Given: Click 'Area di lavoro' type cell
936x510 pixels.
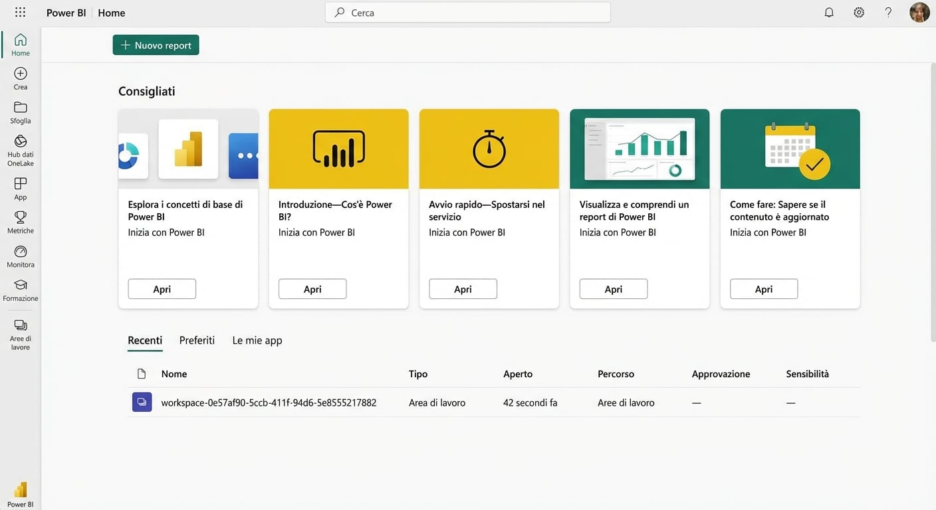Looking at the screenshot, I should [x=437, y=402].
